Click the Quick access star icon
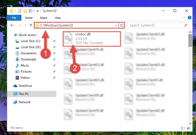 (16, 35)
